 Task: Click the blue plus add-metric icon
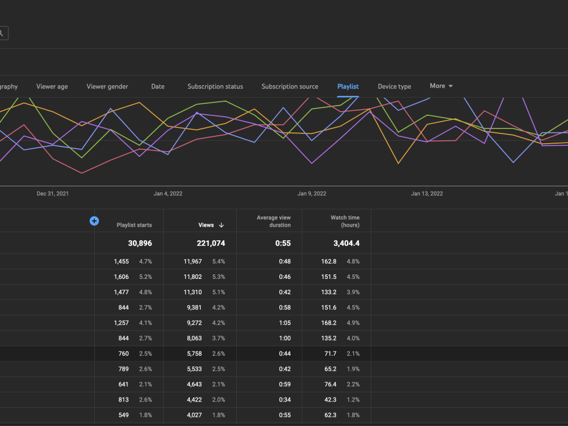94,221
